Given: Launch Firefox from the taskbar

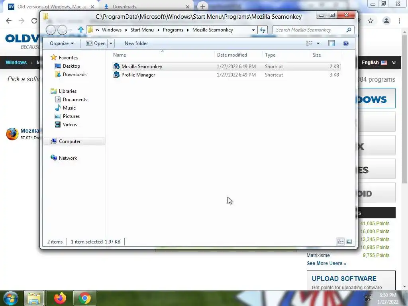Looking at the screenshot, I should pos(60,298).
